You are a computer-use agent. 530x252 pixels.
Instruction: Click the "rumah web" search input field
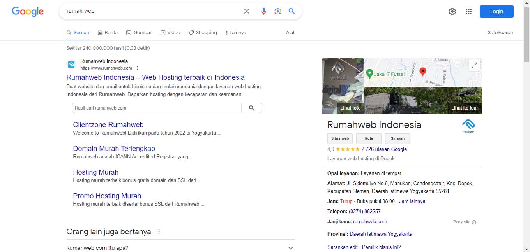(152, 11)
